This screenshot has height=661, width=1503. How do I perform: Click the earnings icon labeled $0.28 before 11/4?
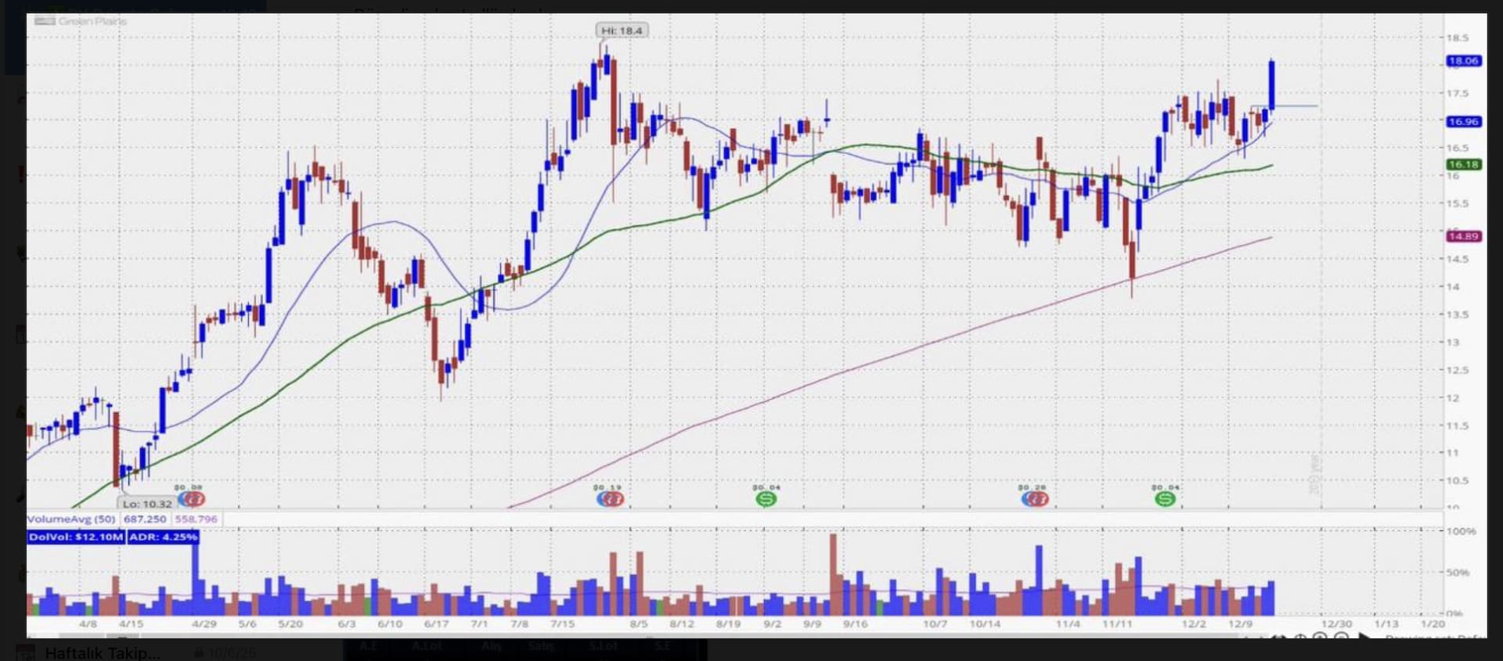pyautogui.click(x=1034, y=498)
